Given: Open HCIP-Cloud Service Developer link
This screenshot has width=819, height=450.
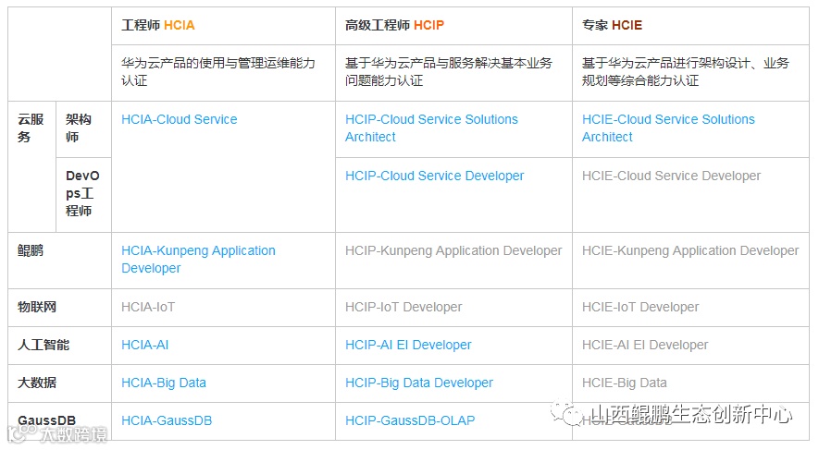Looking at the screenshot, I should pyautogui.click(x=435, y=176).
